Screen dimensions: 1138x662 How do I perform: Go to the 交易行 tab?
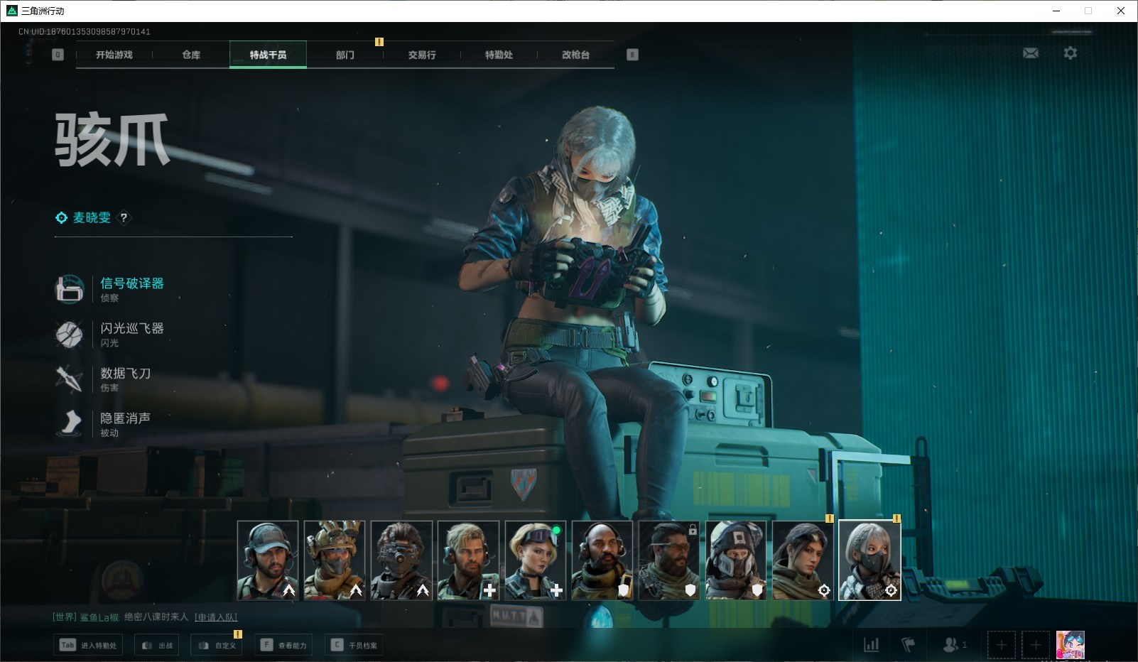click(x=422, y=55)
